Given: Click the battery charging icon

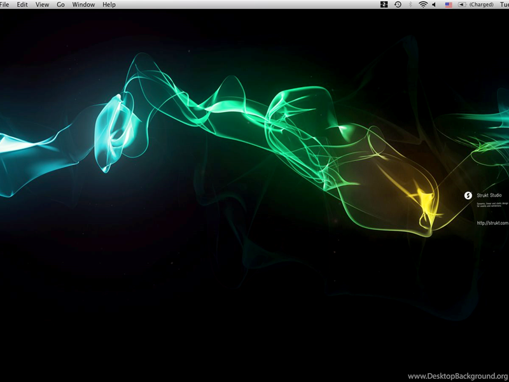Looking at the screenshot, I should [462, 4].
